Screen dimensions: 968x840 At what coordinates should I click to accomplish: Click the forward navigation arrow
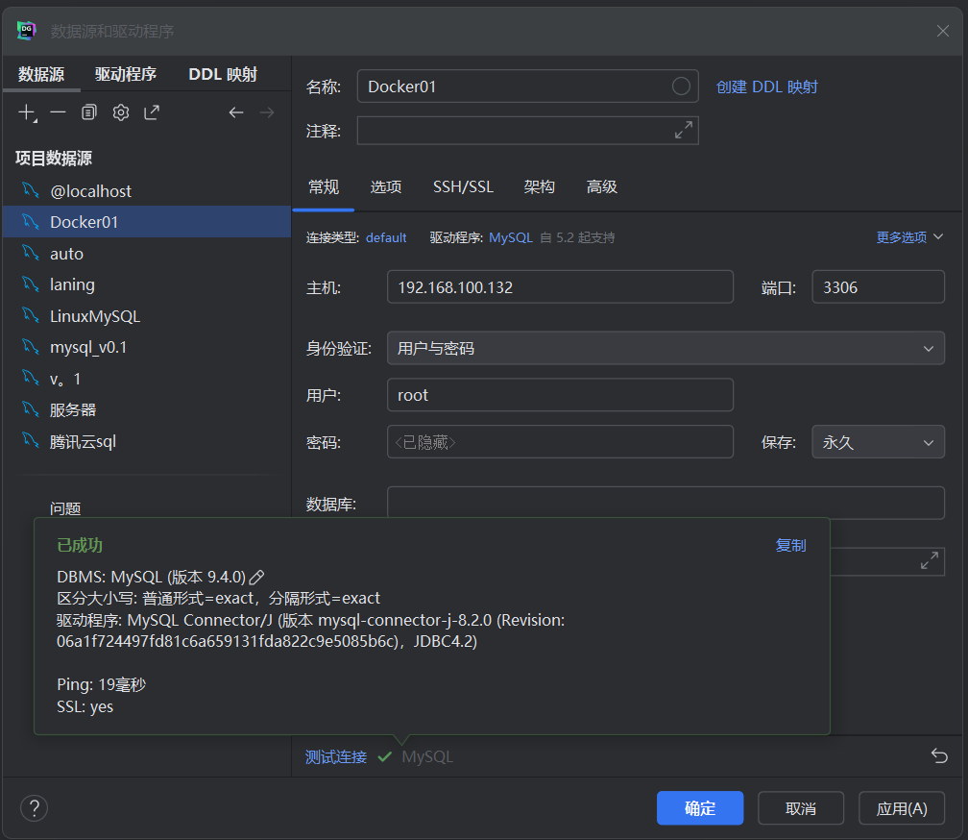[267, 112]
